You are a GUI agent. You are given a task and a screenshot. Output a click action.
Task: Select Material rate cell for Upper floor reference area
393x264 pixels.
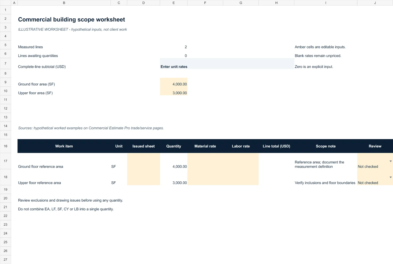tap(205, 177)
